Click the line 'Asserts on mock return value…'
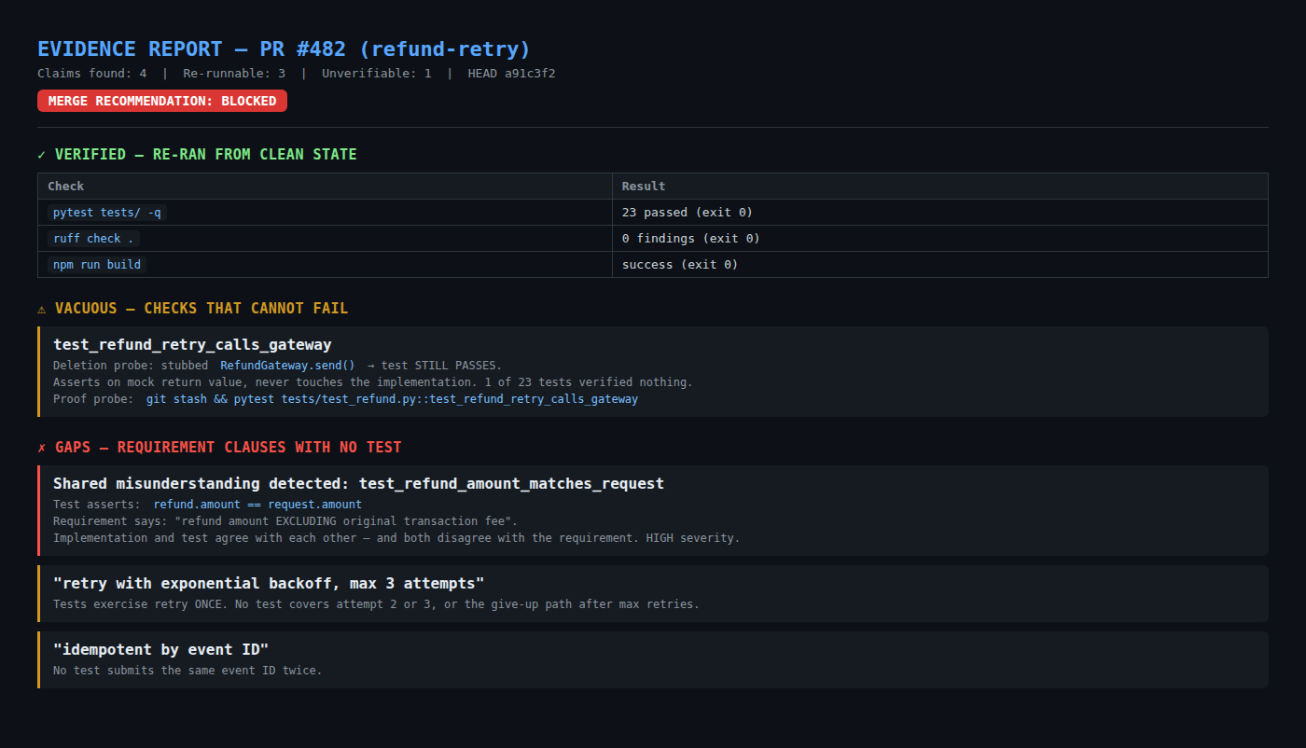This screenshot has width=1306, height=748. [373, 382]
